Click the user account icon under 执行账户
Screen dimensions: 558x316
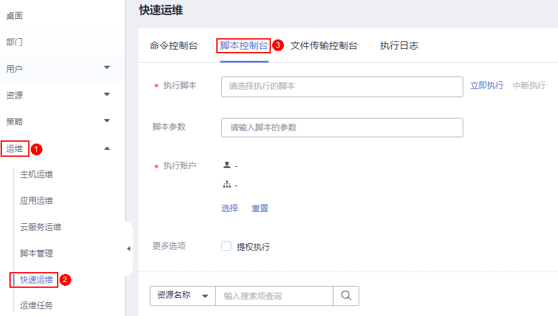pos(226,166)
